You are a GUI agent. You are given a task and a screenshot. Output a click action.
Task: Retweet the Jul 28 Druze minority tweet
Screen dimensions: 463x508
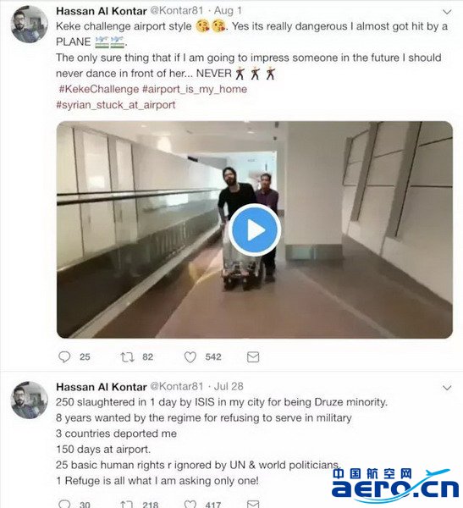[127, 504]
